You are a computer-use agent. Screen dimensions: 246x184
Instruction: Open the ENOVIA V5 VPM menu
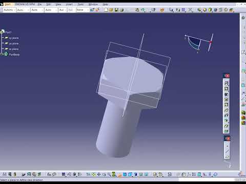pyautogui.click(x=25, y=4)
